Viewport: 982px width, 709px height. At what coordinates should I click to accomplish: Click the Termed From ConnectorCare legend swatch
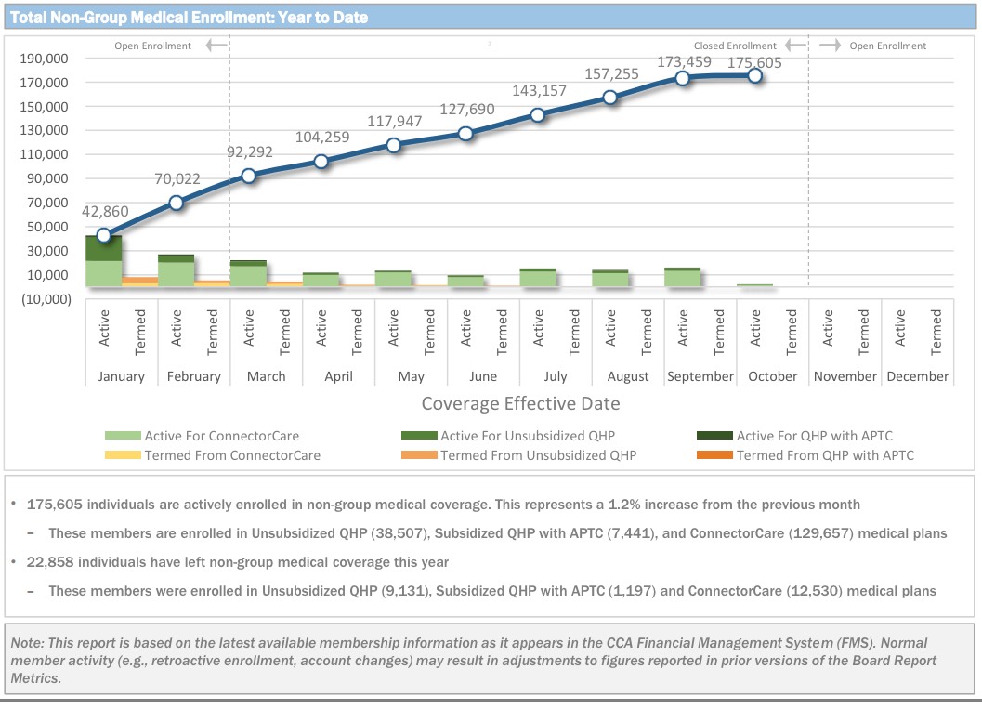coord(123,455)
